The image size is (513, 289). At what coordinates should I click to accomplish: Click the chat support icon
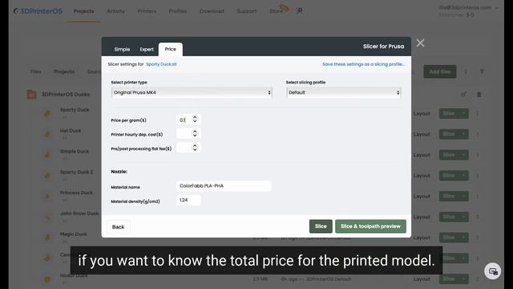[x=493, y=271]
